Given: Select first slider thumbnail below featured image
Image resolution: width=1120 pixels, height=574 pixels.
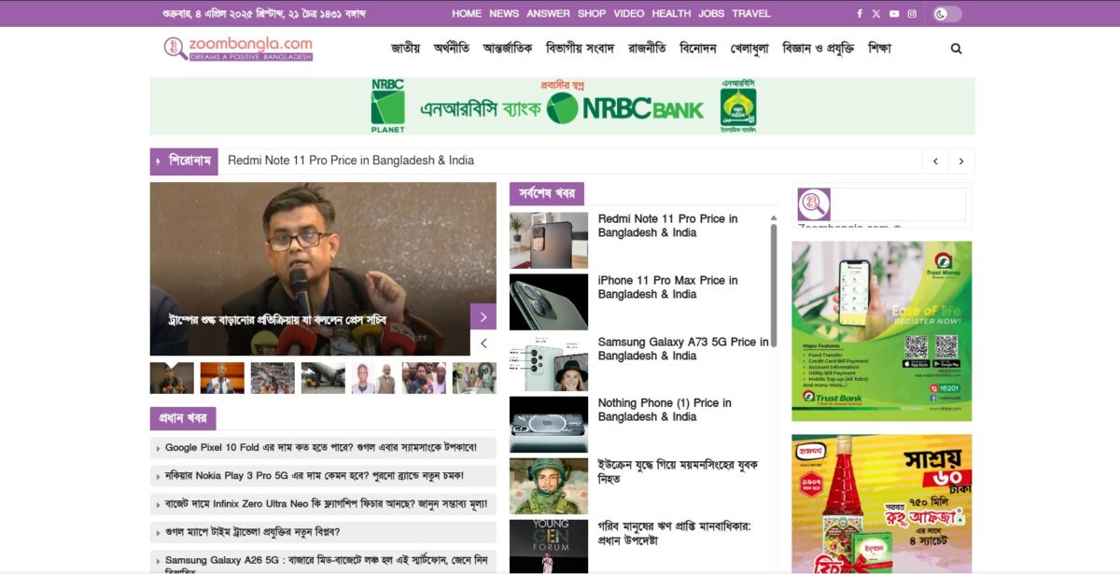Looking at the screenshot, I should click(x=172, y=378).
